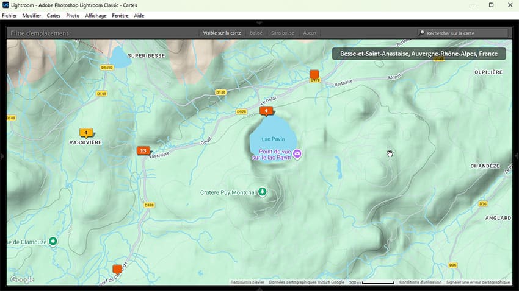This screenshot has height=291, width=519.
Task: Click the green Clamouze place marker
Action: point(53,242)
